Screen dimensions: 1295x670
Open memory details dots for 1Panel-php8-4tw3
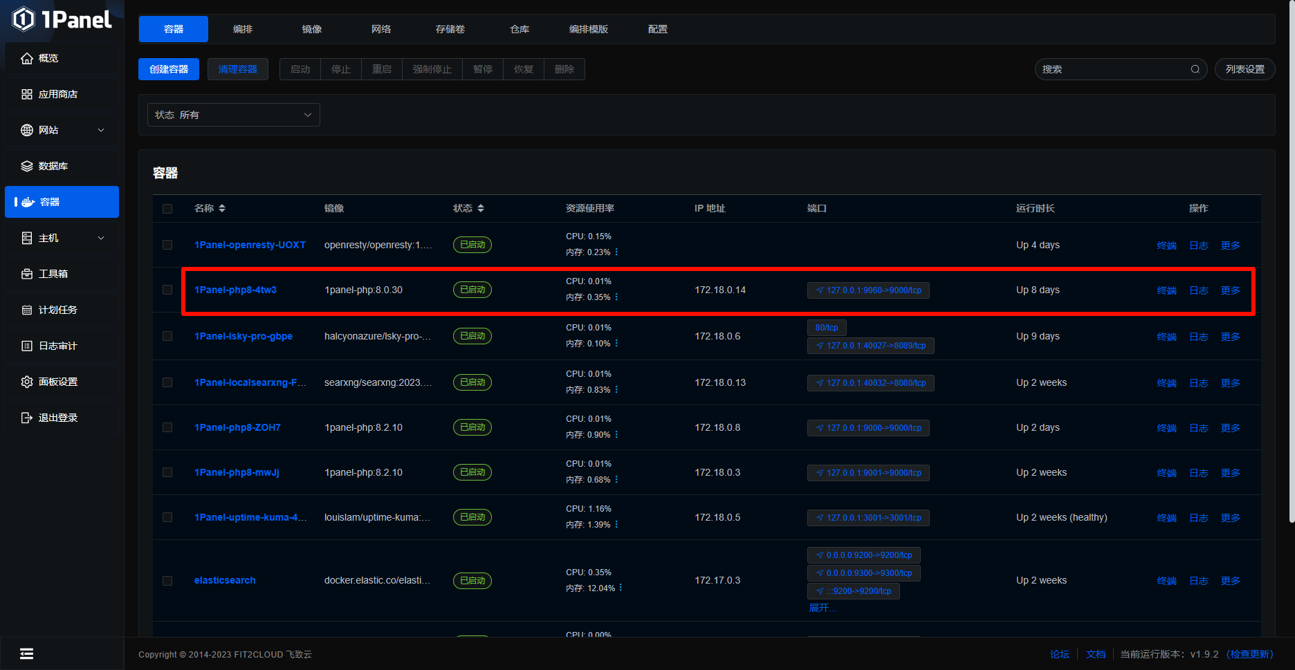point(616,297)
